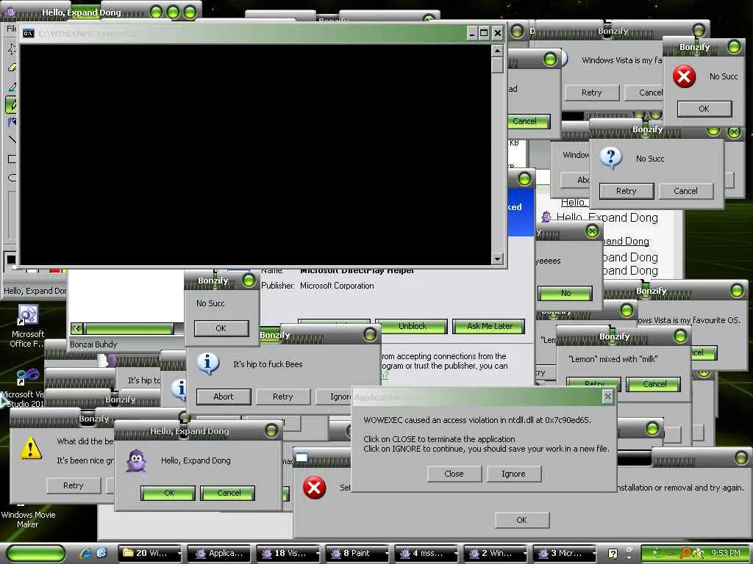The width and height of the screenshot is (753, 564).
Task: Click green Cancel in Lemon mixed with milk dialog
Action: click(654, 384)
